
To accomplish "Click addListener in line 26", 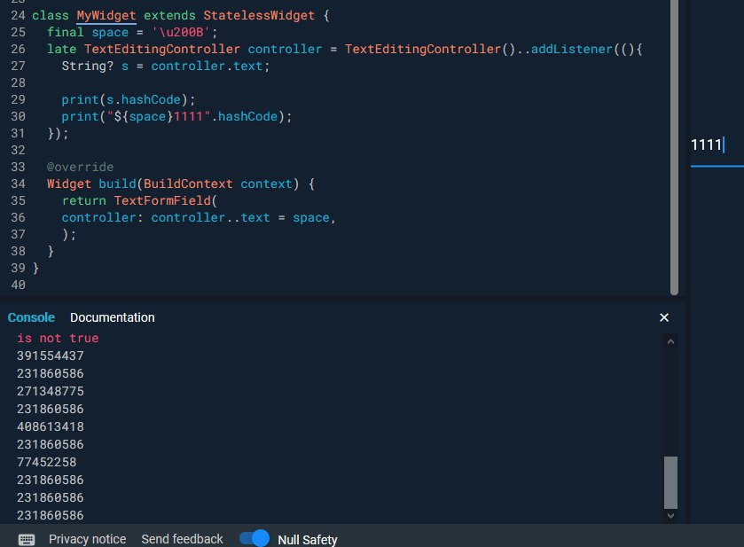I will (572, 49).
